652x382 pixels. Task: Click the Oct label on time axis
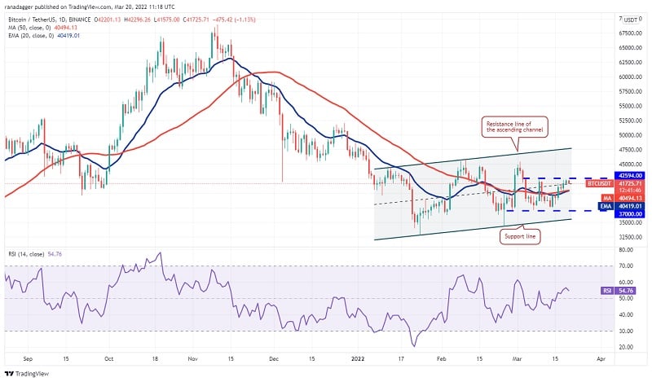109,358
